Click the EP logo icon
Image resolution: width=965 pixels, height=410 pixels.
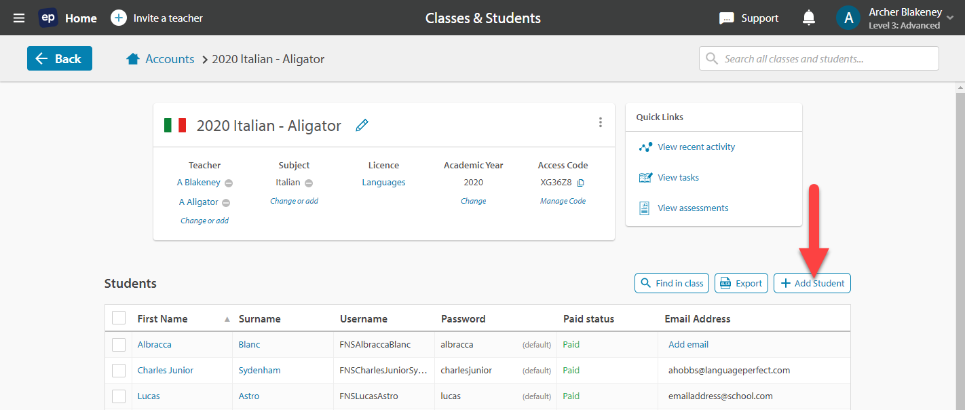click(x=47, y=18)
